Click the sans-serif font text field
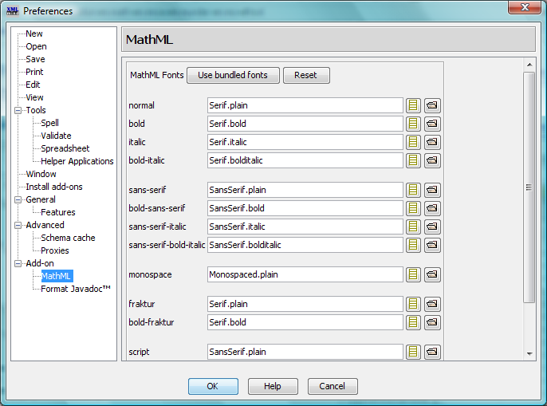Viewport: 547px width, 406px height. tap(305, 190)
